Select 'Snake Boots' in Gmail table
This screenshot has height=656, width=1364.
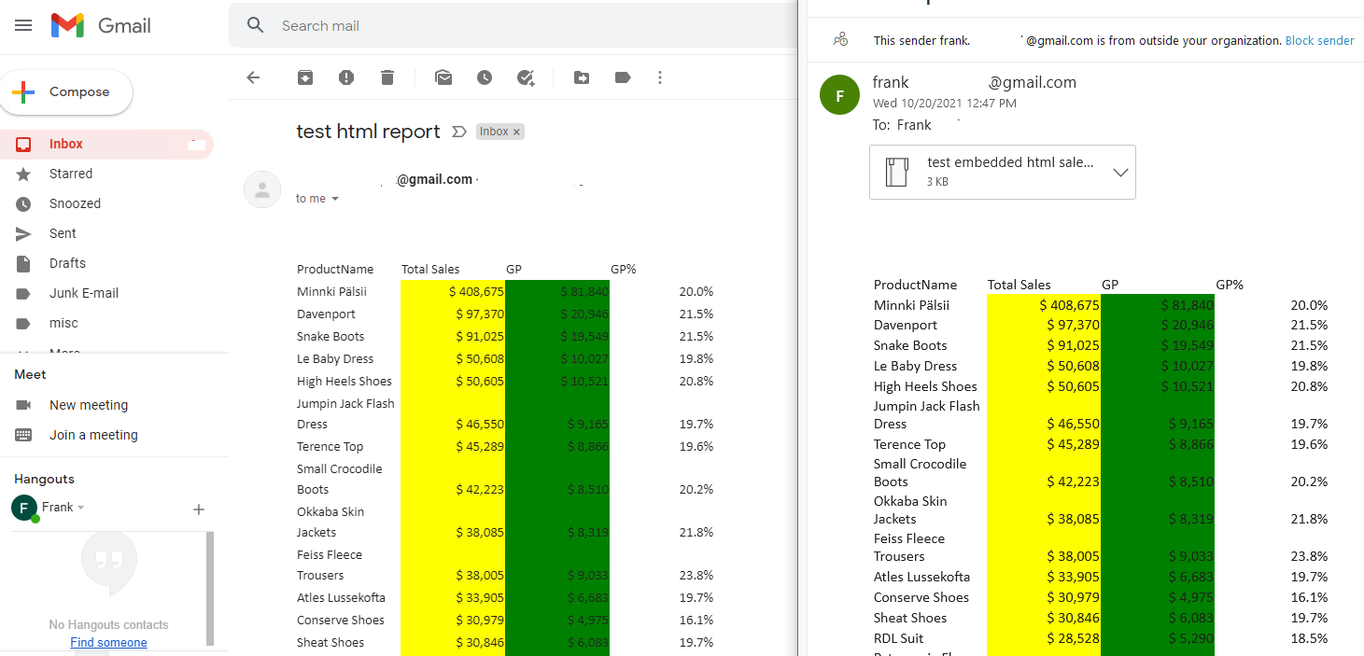coord(330,336)
